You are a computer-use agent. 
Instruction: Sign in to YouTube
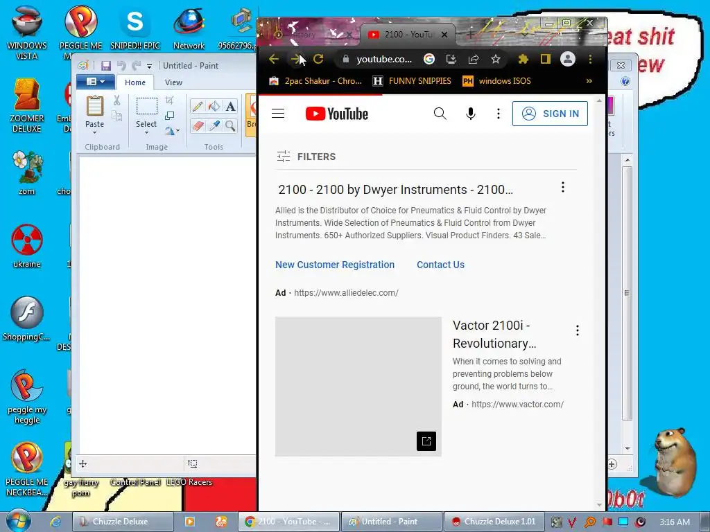[x=550, y=114]
